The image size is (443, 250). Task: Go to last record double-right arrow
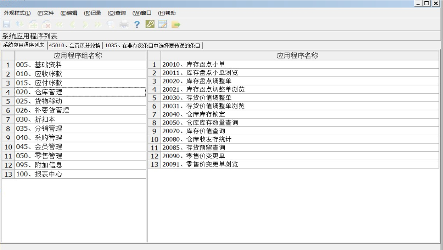[x=98, y=25]
